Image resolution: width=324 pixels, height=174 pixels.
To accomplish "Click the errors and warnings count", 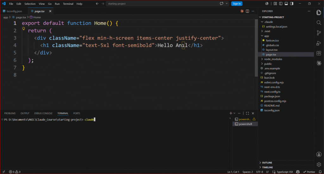I will (15, 172).
